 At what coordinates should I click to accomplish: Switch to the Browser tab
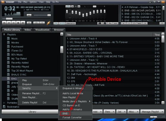(59, 30)
